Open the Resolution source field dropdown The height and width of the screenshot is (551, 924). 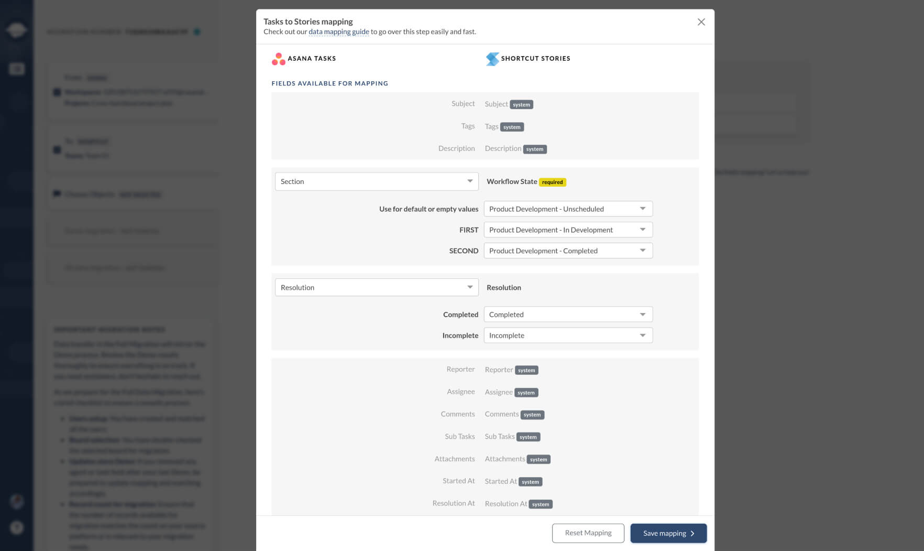pyautogui.click(x=377, y=287)
